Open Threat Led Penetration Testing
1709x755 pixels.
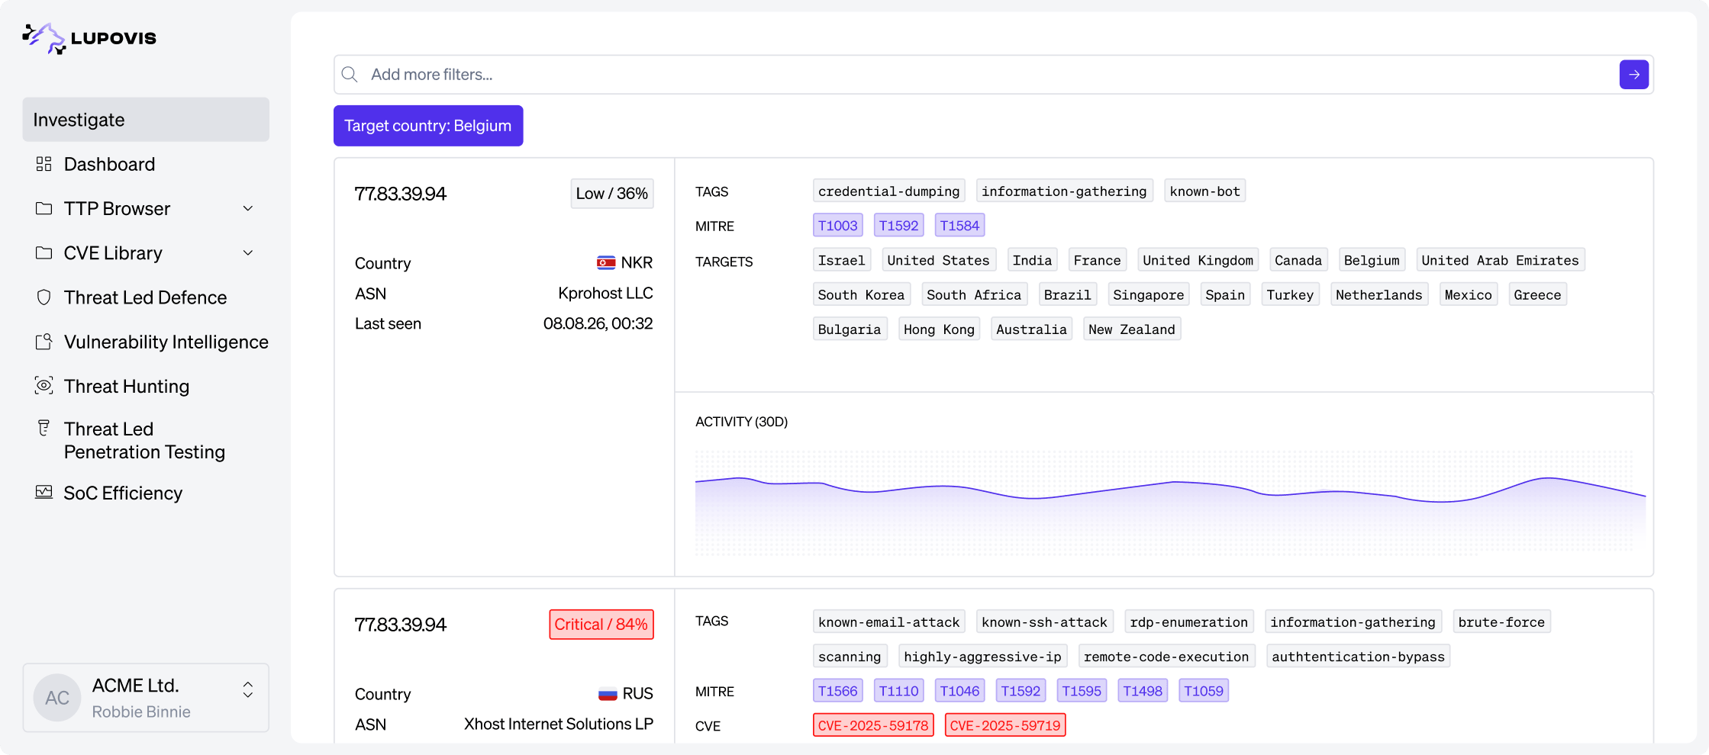pos(144,440)
